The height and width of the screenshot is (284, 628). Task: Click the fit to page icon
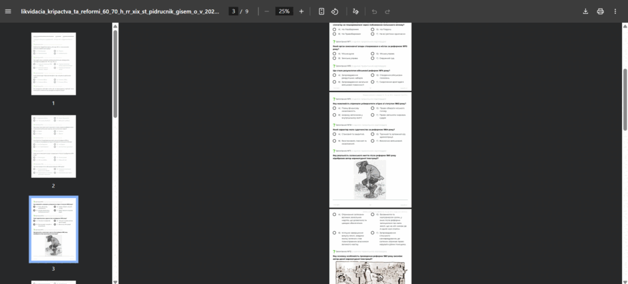[321, 11]
